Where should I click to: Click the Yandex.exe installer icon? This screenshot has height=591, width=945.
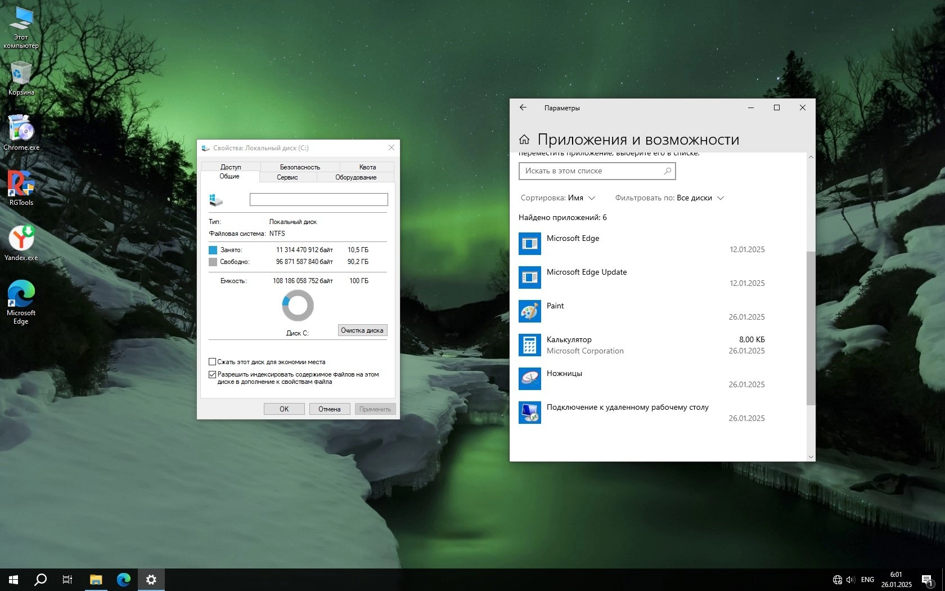21,239
